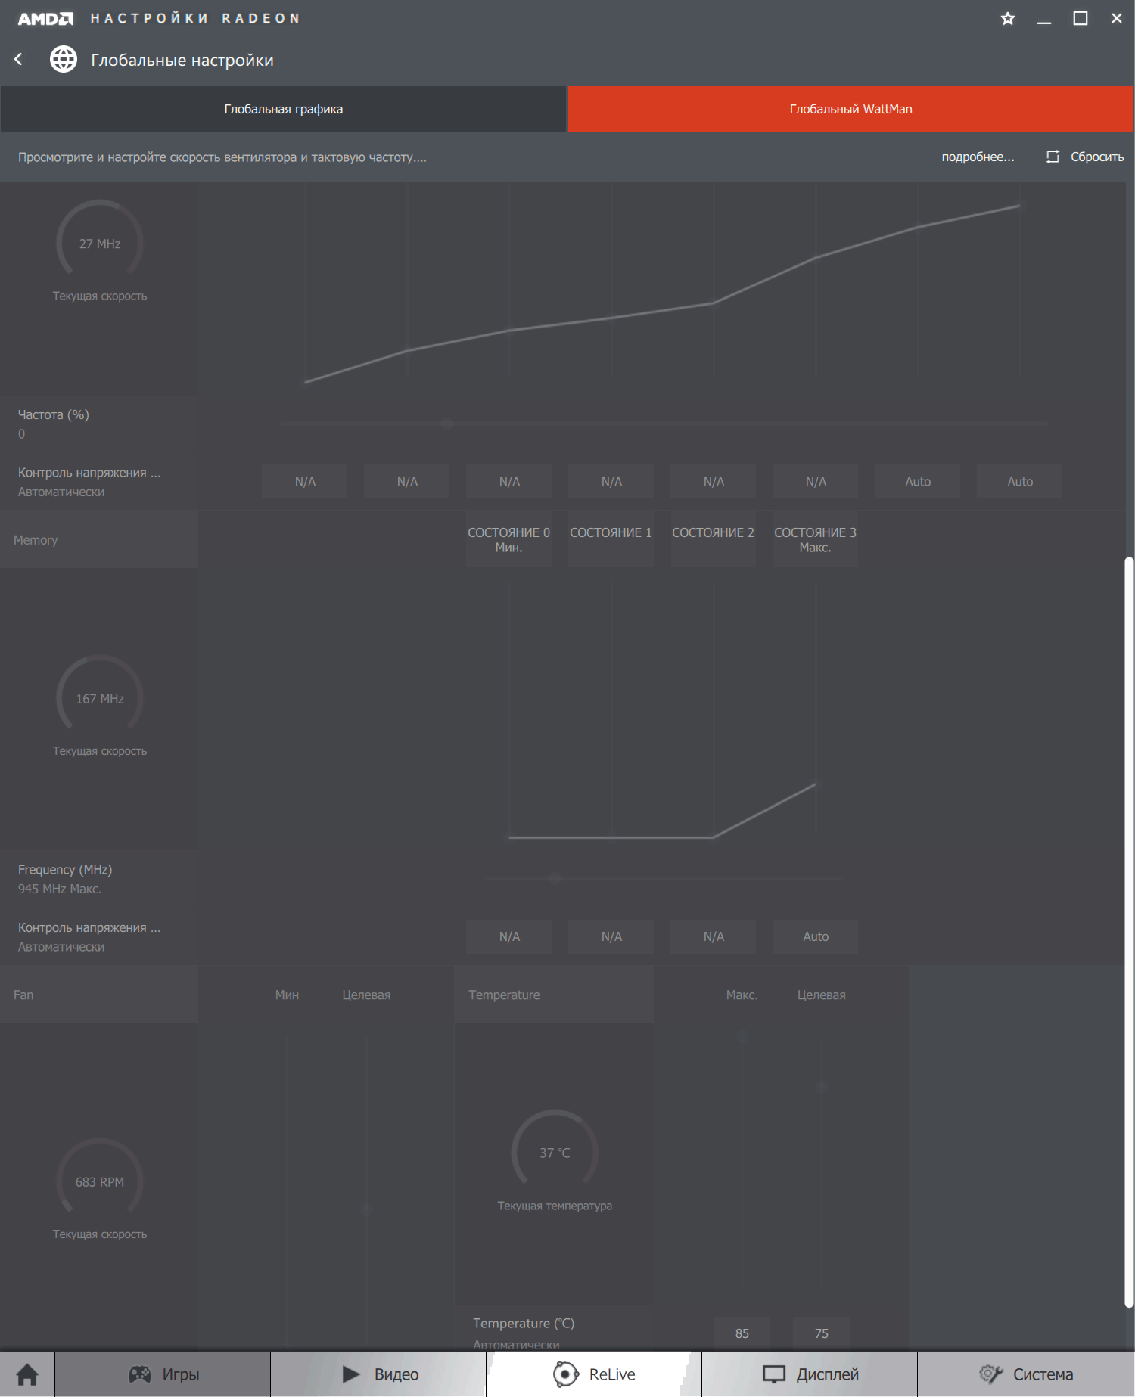
Task: Open the home page via house icon
Action: 27,1374
